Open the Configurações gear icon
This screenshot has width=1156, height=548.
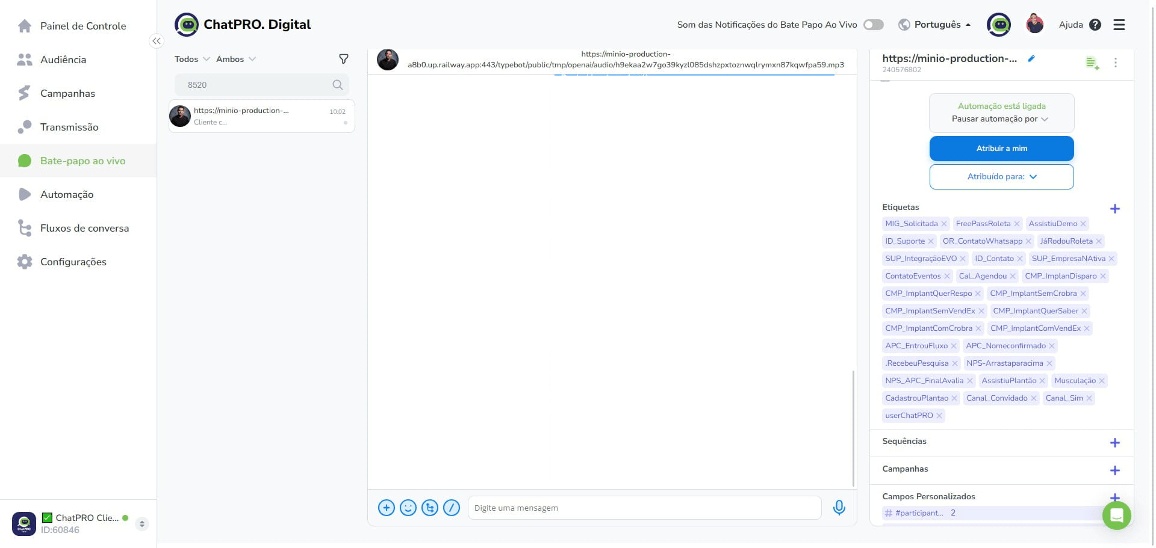[25, 262]
